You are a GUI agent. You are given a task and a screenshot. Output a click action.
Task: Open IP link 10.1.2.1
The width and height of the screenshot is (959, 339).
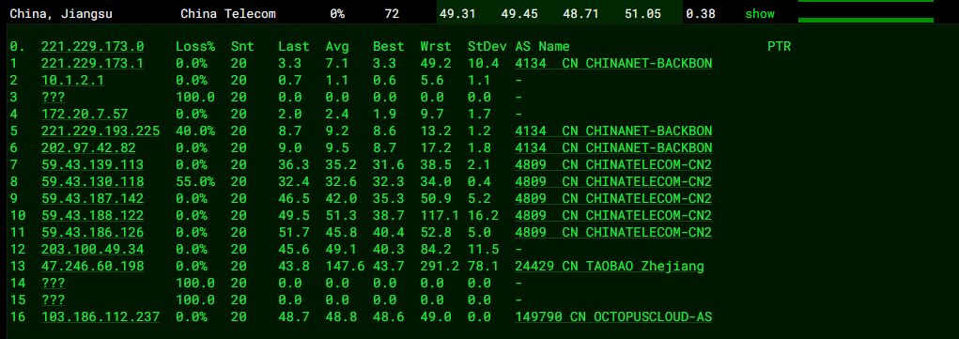72,80
